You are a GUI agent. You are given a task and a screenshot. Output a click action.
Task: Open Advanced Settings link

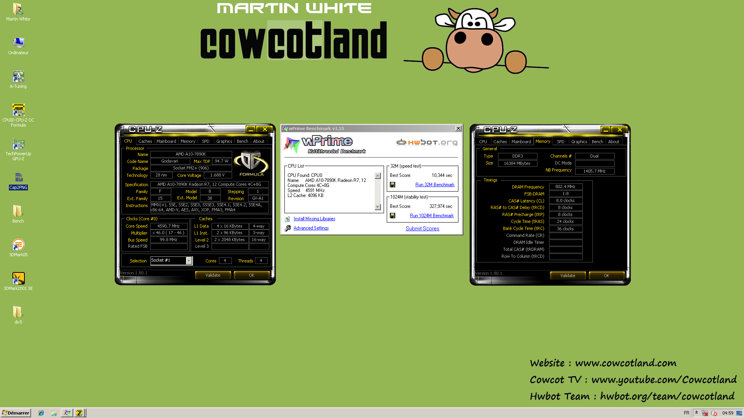tap(311, 228)
